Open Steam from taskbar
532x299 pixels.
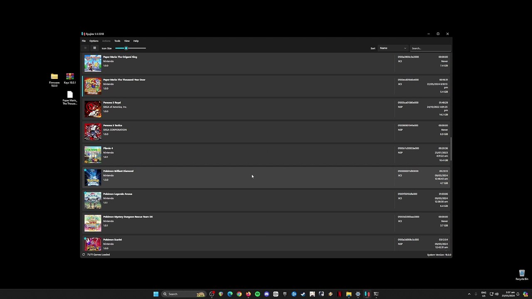pyautogui.click(x=303, y=294)
